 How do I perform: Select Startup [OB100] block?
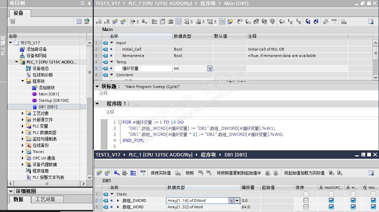[53, 100]
